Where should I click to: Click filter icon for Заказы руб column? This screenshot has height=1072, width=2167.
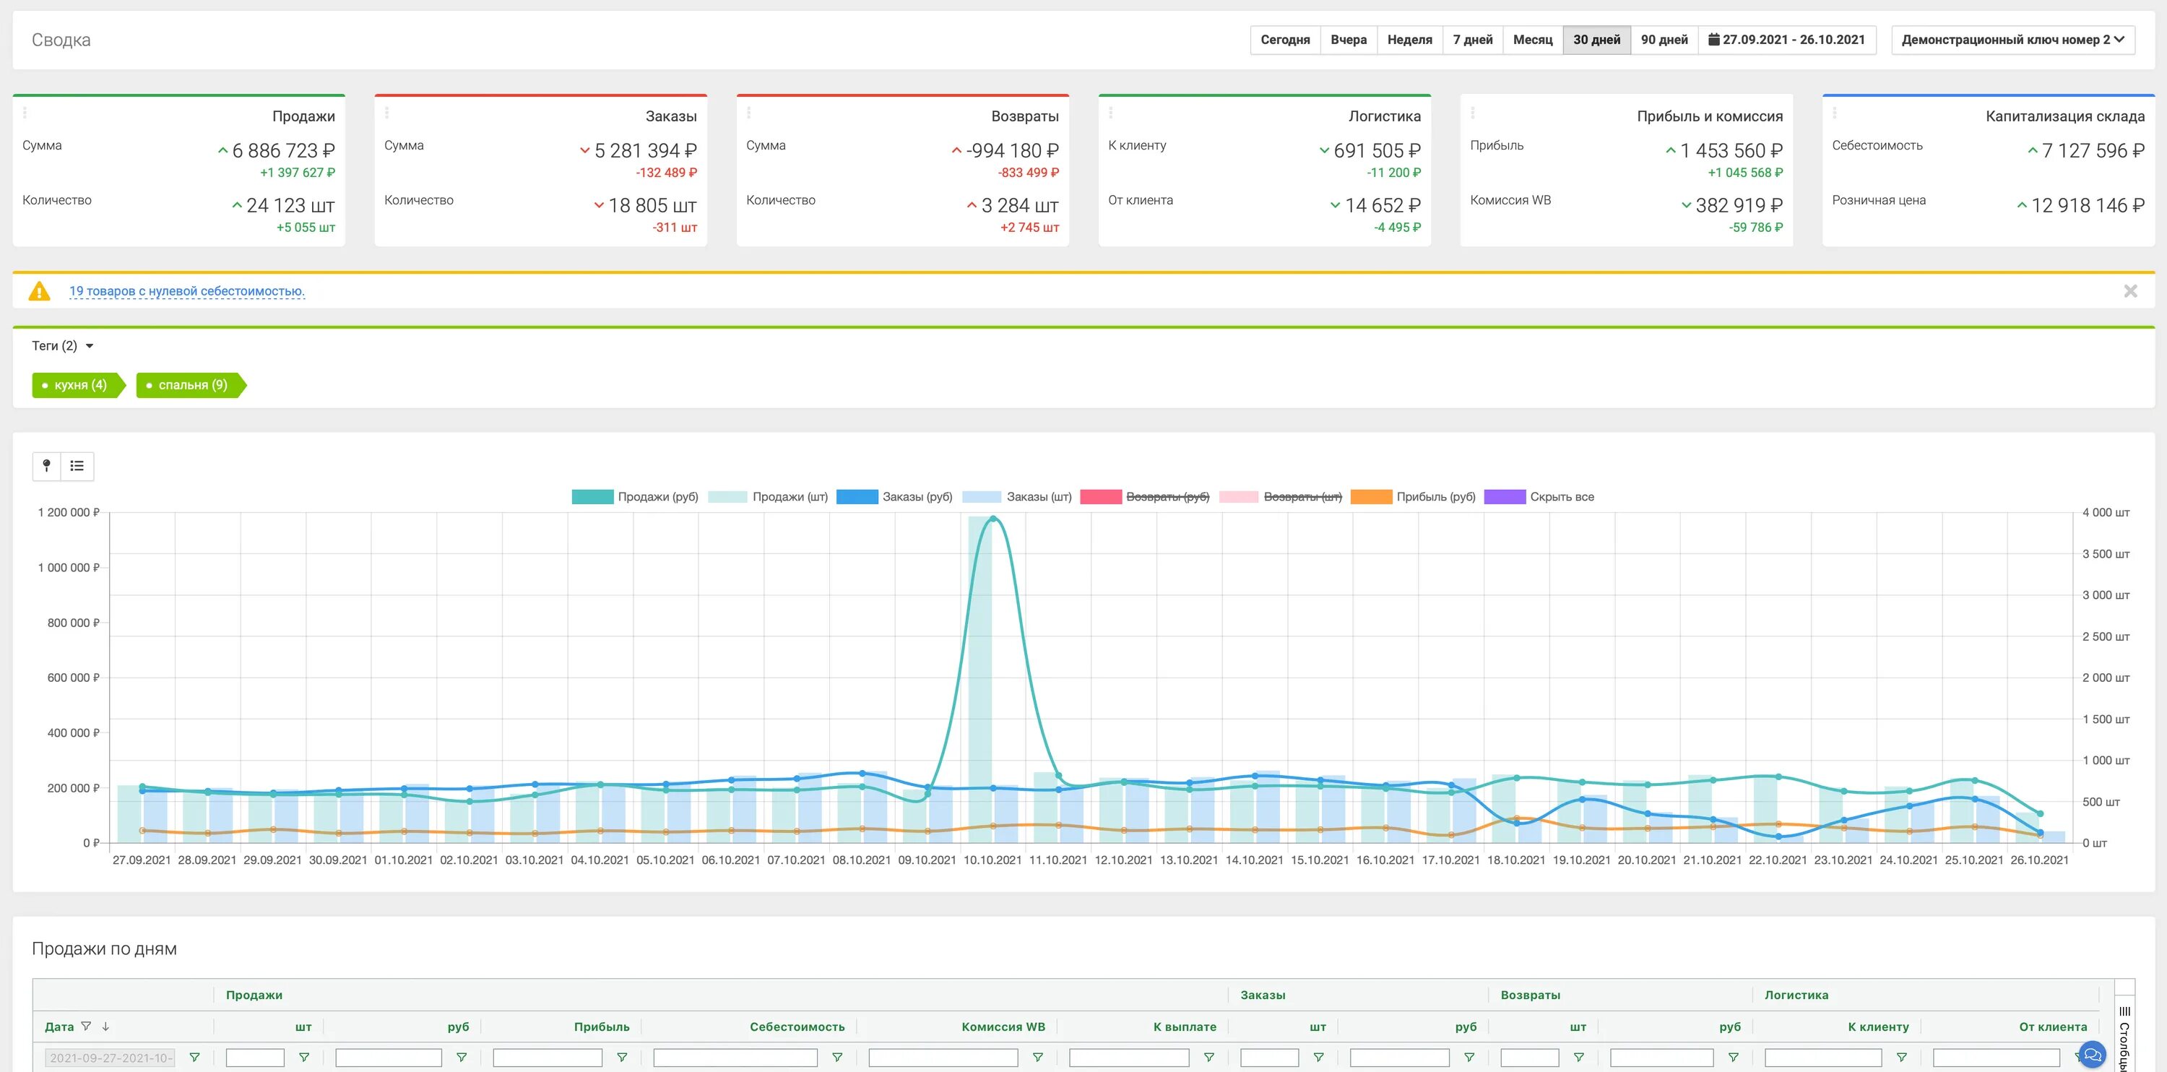[x=1470, y=1058]
